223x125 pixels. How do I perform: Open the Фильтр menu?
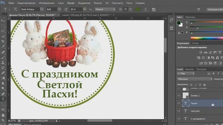pos(98,3)
